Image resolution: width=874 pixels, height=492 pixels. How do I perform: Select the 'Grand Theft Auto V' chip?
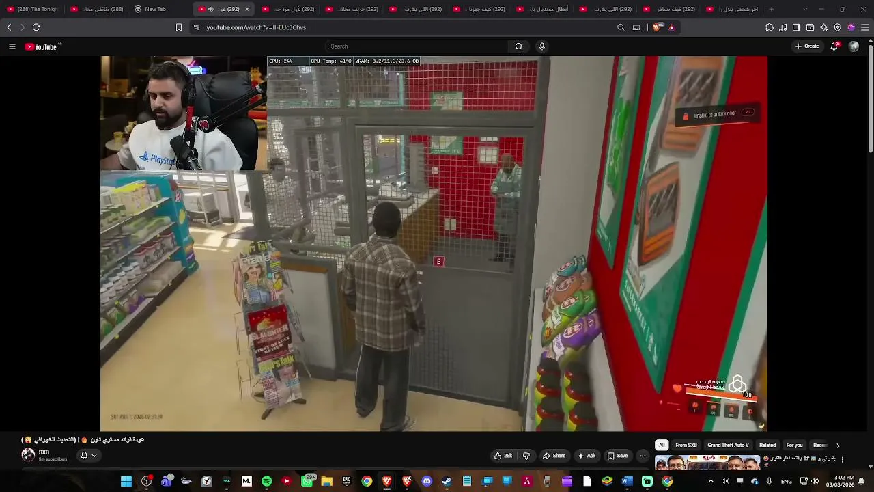coord(728,446)
